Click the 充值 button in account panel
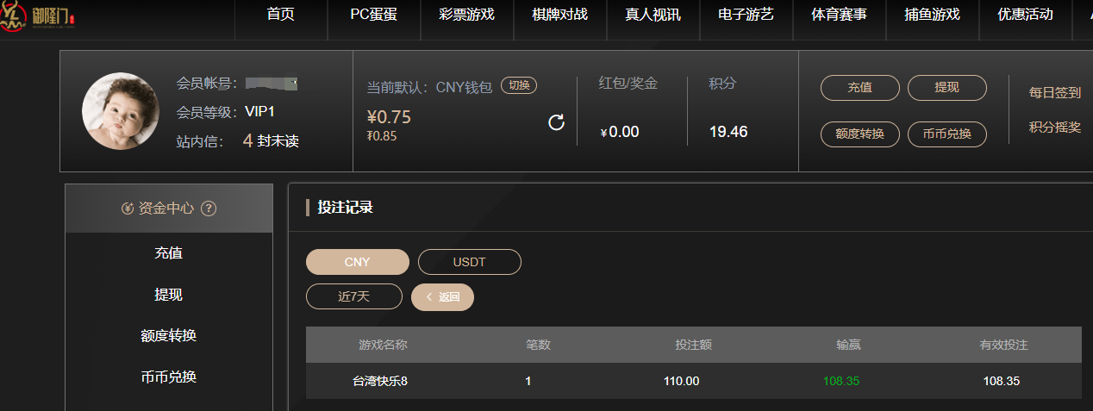The height and width of the screenshot is (411, 1093). (x=859, y=88)
